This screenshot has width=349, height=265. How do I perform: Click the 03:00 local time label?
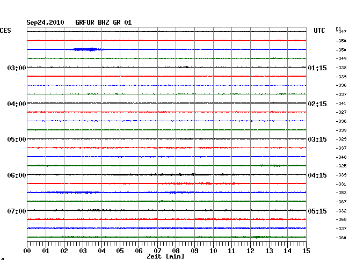(x=17, y=68)
